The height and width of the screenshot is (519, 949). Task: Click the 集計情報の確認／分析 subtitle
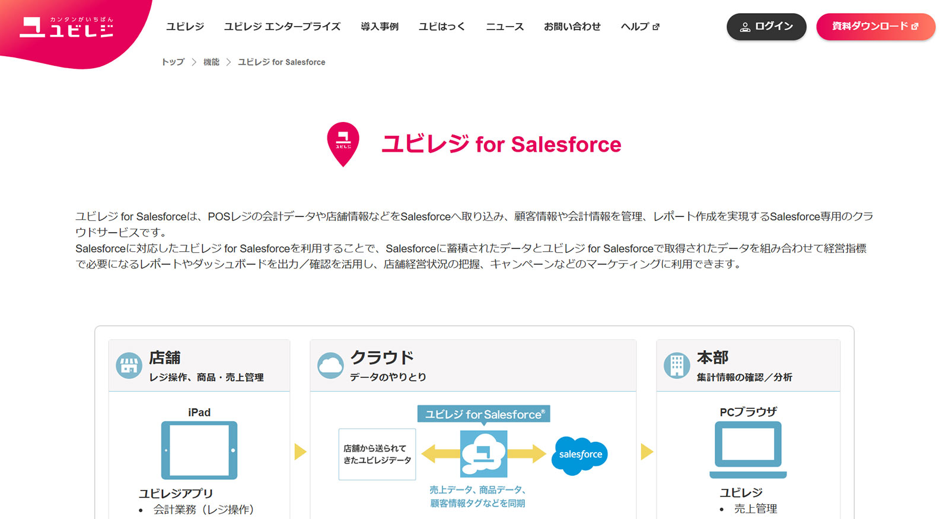tap(744, 377)
